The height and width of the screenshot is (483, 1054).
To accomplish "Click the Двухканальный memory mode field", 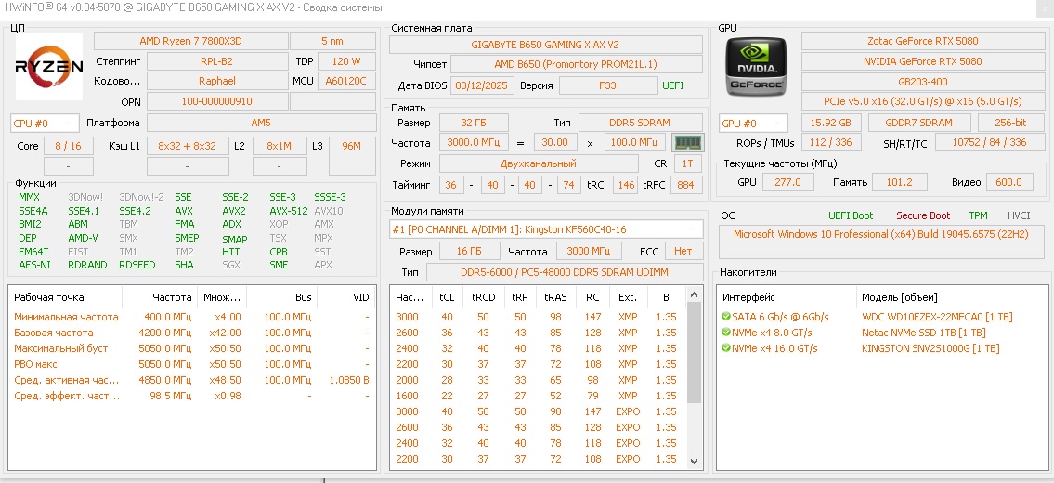I will coord(539,163).
